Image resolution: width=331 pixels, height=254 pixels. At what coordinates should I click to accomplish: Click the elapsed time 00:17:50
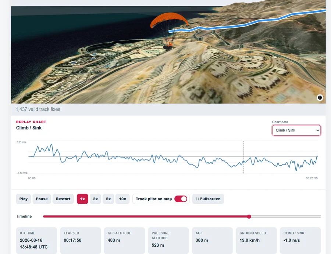pyautogui.click(x=72, y=240)
